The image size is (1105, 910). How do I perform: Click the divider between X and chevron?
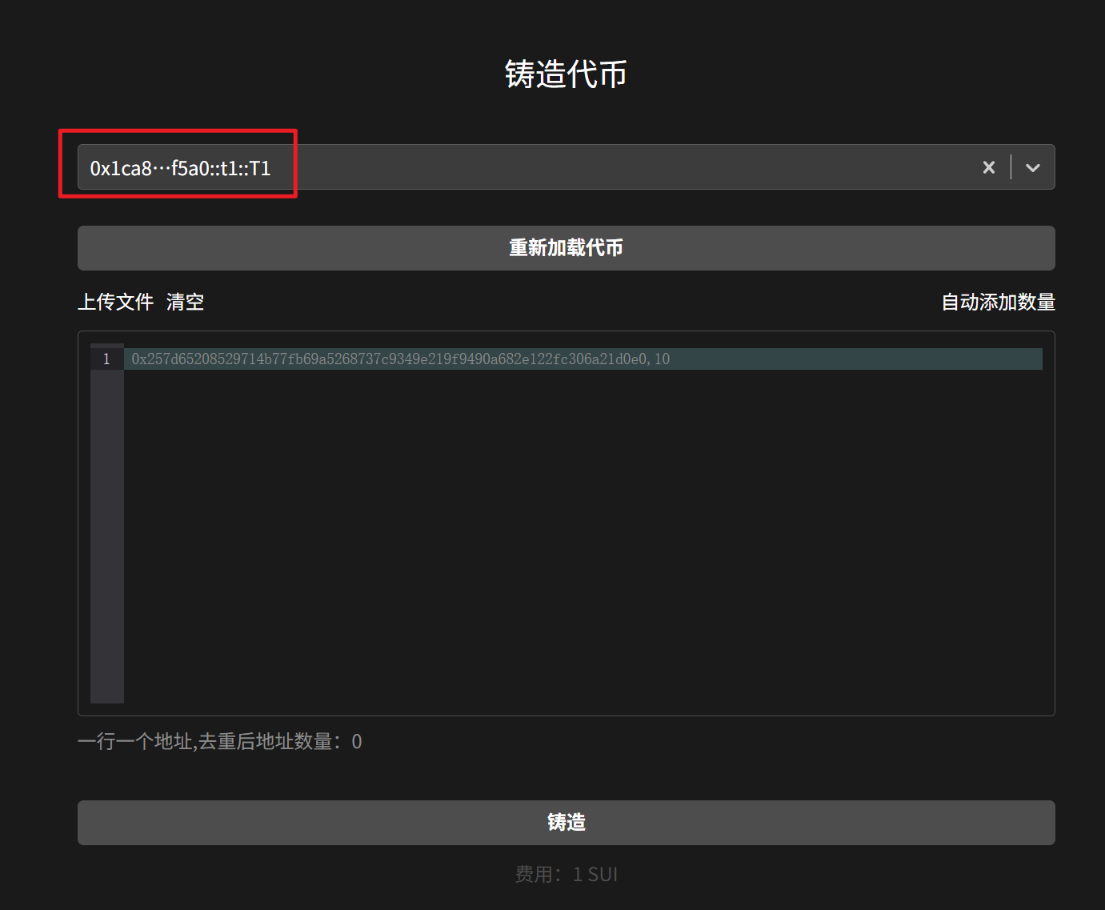coord(1011,167)
